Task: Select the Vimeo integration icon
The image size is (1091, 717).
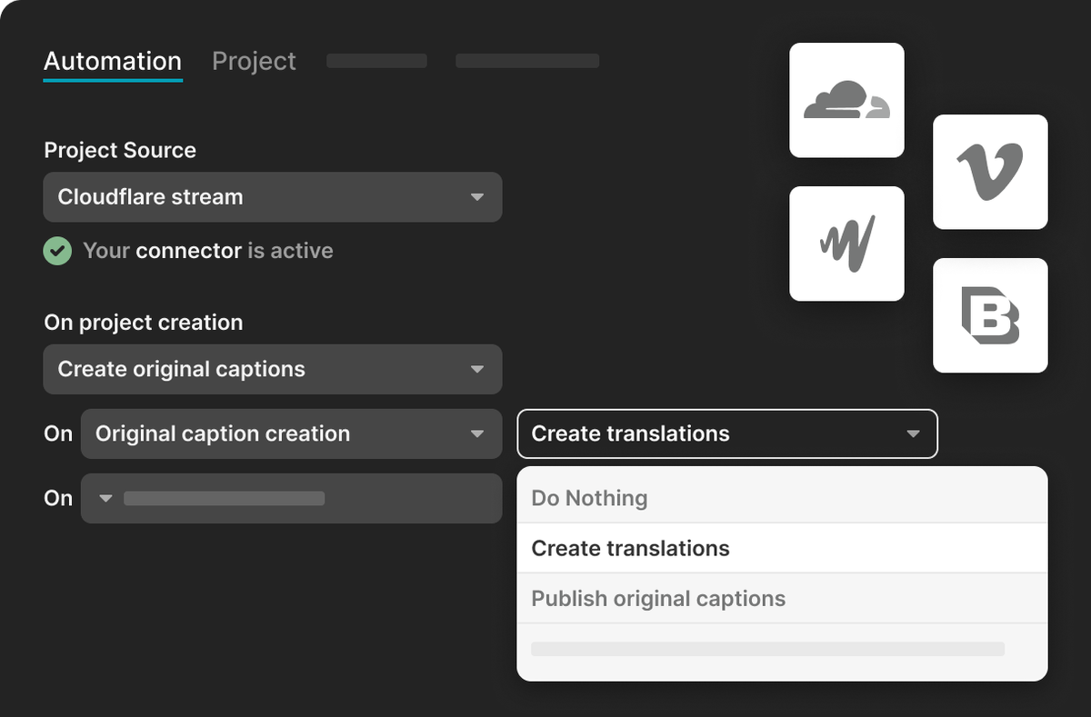Action: coord(990,172)
